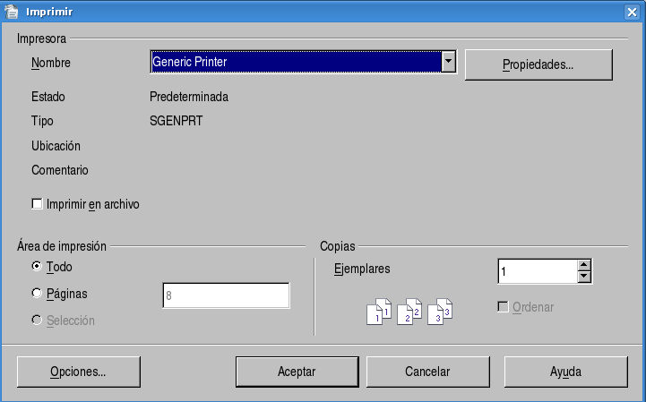Screen dimensions: 646x402
Task: Click the first collate page-stack icon
Action: tap(379, 312)
